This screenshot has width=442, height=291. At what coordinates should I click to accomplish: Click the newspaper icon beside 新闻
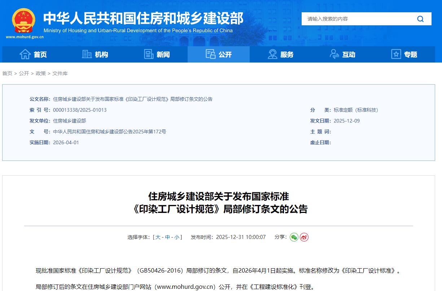149,54
